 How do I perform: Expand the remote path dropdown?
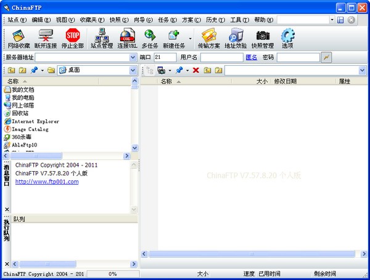[x=362, y=70]
